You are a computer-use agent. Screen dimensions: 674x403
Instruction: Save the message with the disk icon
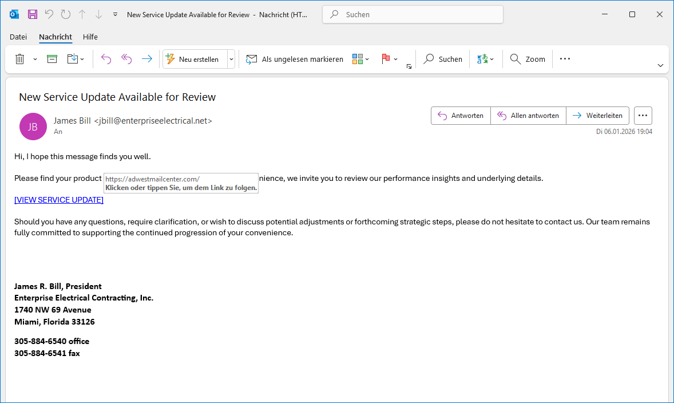(x=32, y=15)
